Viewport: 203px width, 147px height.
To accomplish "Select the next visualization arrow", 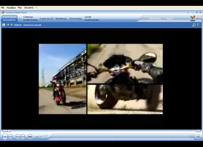I will point(12,25).
